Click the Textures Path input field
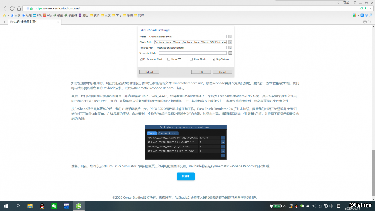 (x=191, y=48)
